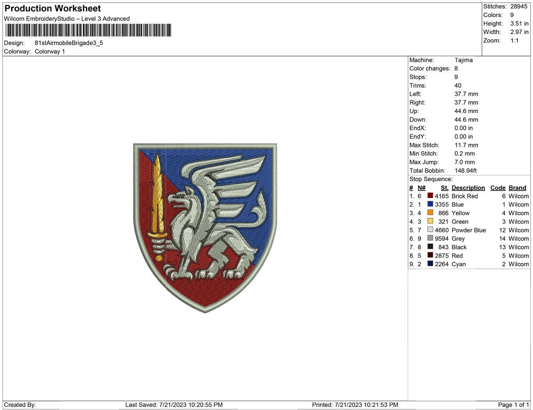The image size is (533, 410).
Task: Click design name 81stAirmobileBrigade3_5
Action: click(69, 43)
